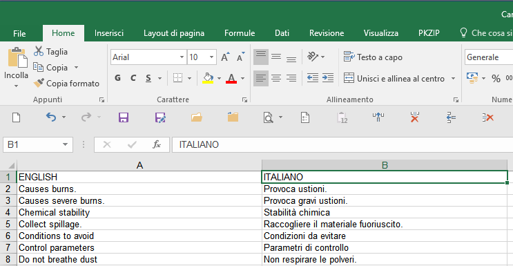The height and width of the screenshot is (266, 513).
Task: Apply percent style with % icon
Action: (x=496, y=79)
